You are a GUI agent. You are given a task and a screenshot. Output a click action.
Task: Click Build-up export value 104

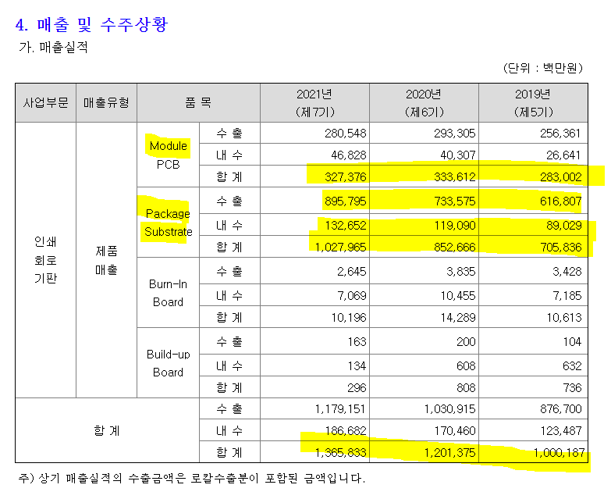pyautogui.click(x=572, y=341)
